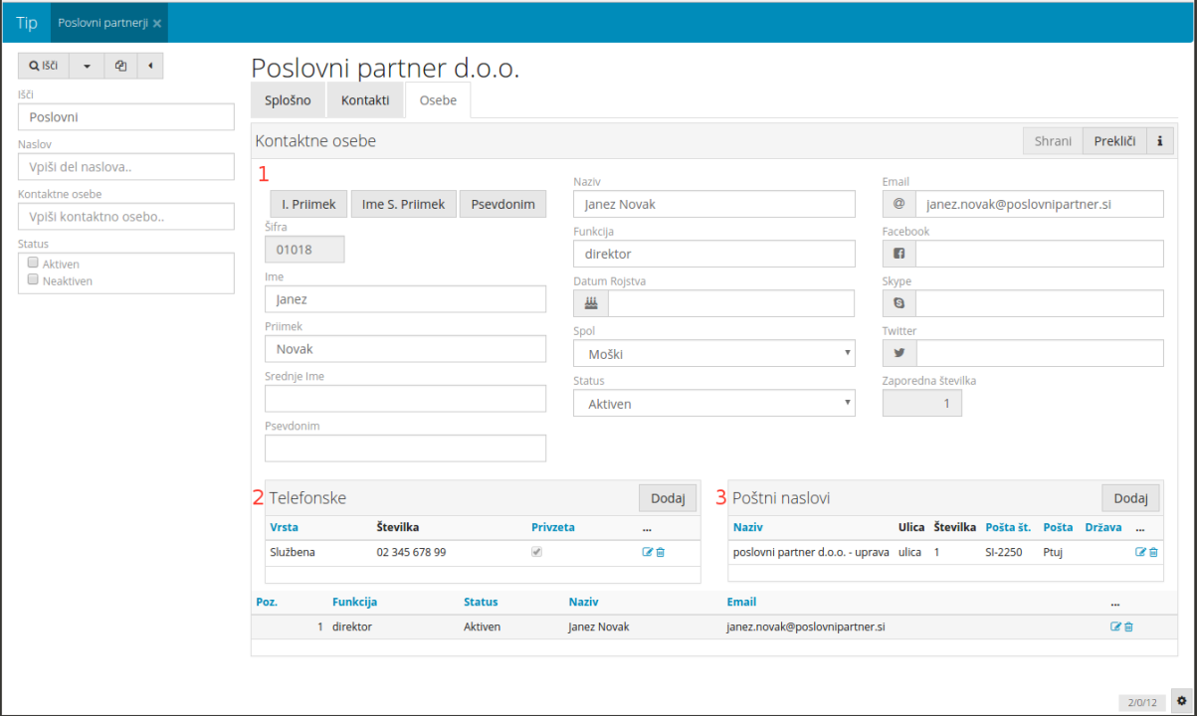Click Dodaj in the Telefonske section
Viewport: 1197px width, 716px height.
click(667, 498)
